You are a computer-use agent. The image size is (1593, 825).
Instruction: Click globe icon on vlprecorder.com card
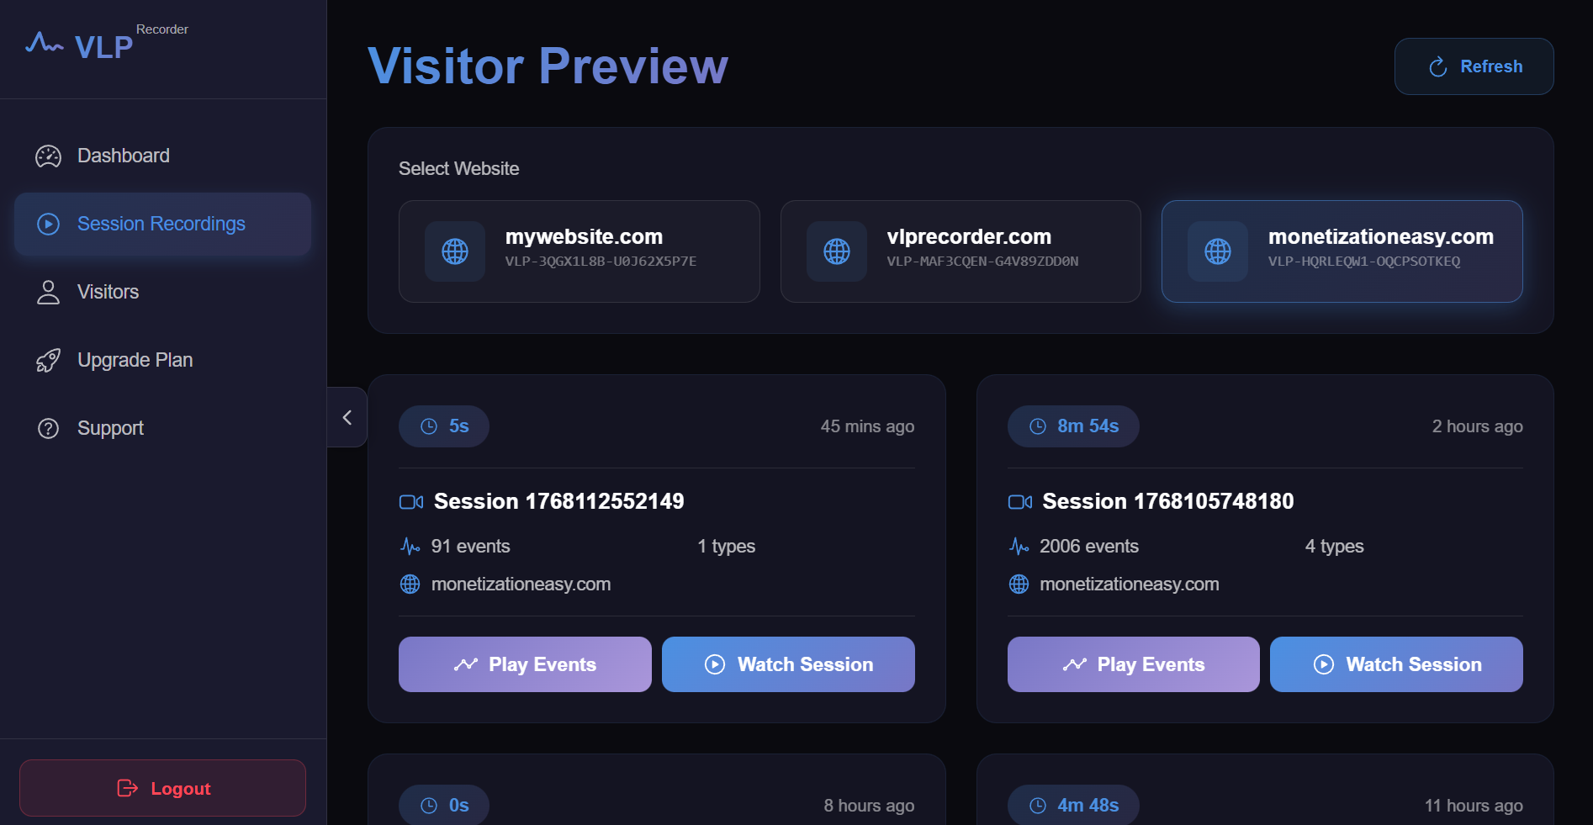point(837,251)
